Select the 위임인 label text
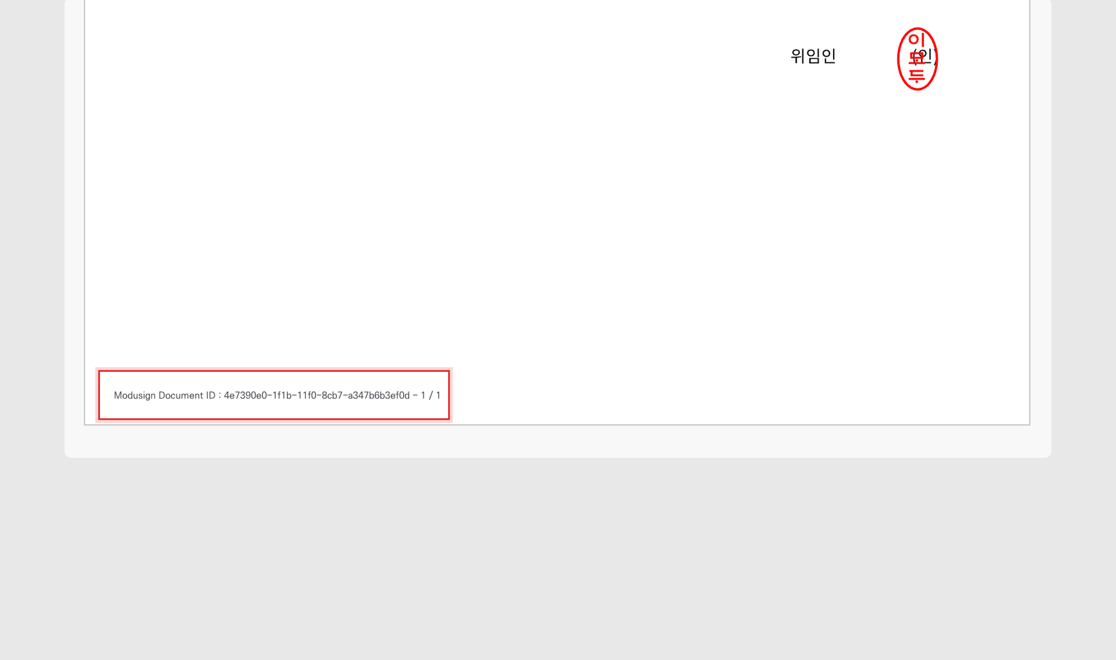The image size is (1116, 660). (x=813, y=56)
